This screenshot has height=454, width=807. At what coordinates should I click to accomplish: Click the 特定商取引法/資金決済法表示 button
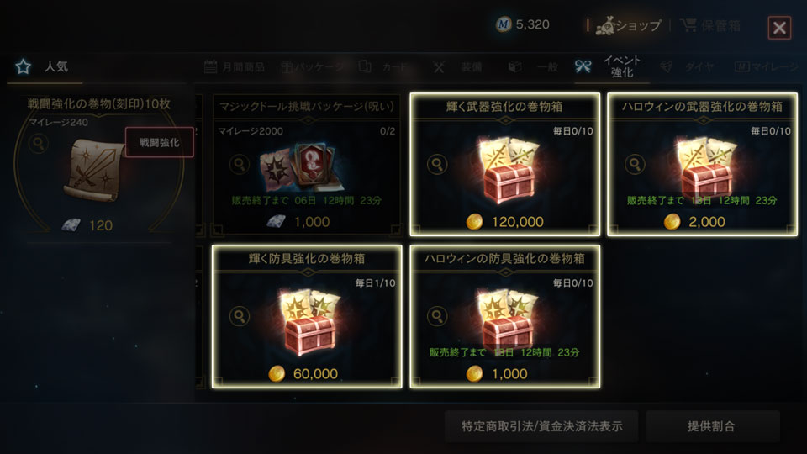541,426
